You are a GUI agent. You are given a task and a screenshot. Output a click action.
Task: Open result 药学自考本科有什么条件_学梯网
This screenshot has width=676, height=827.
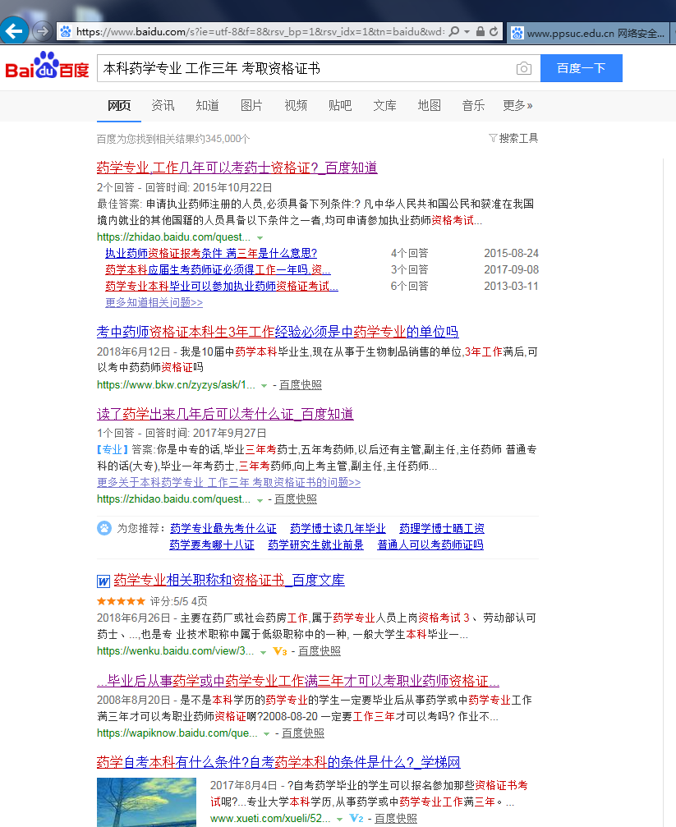[278, 762]
